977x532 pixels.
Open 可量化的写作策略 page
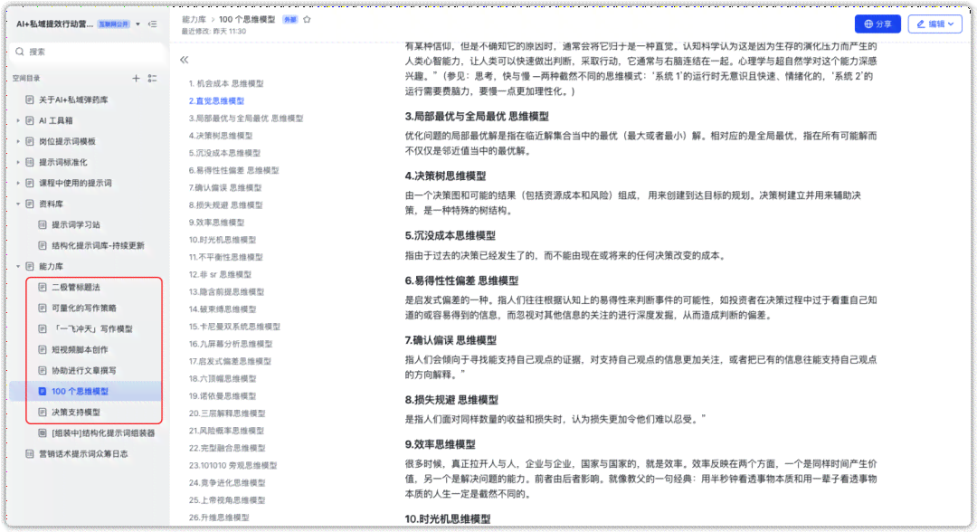coord(83,308)
